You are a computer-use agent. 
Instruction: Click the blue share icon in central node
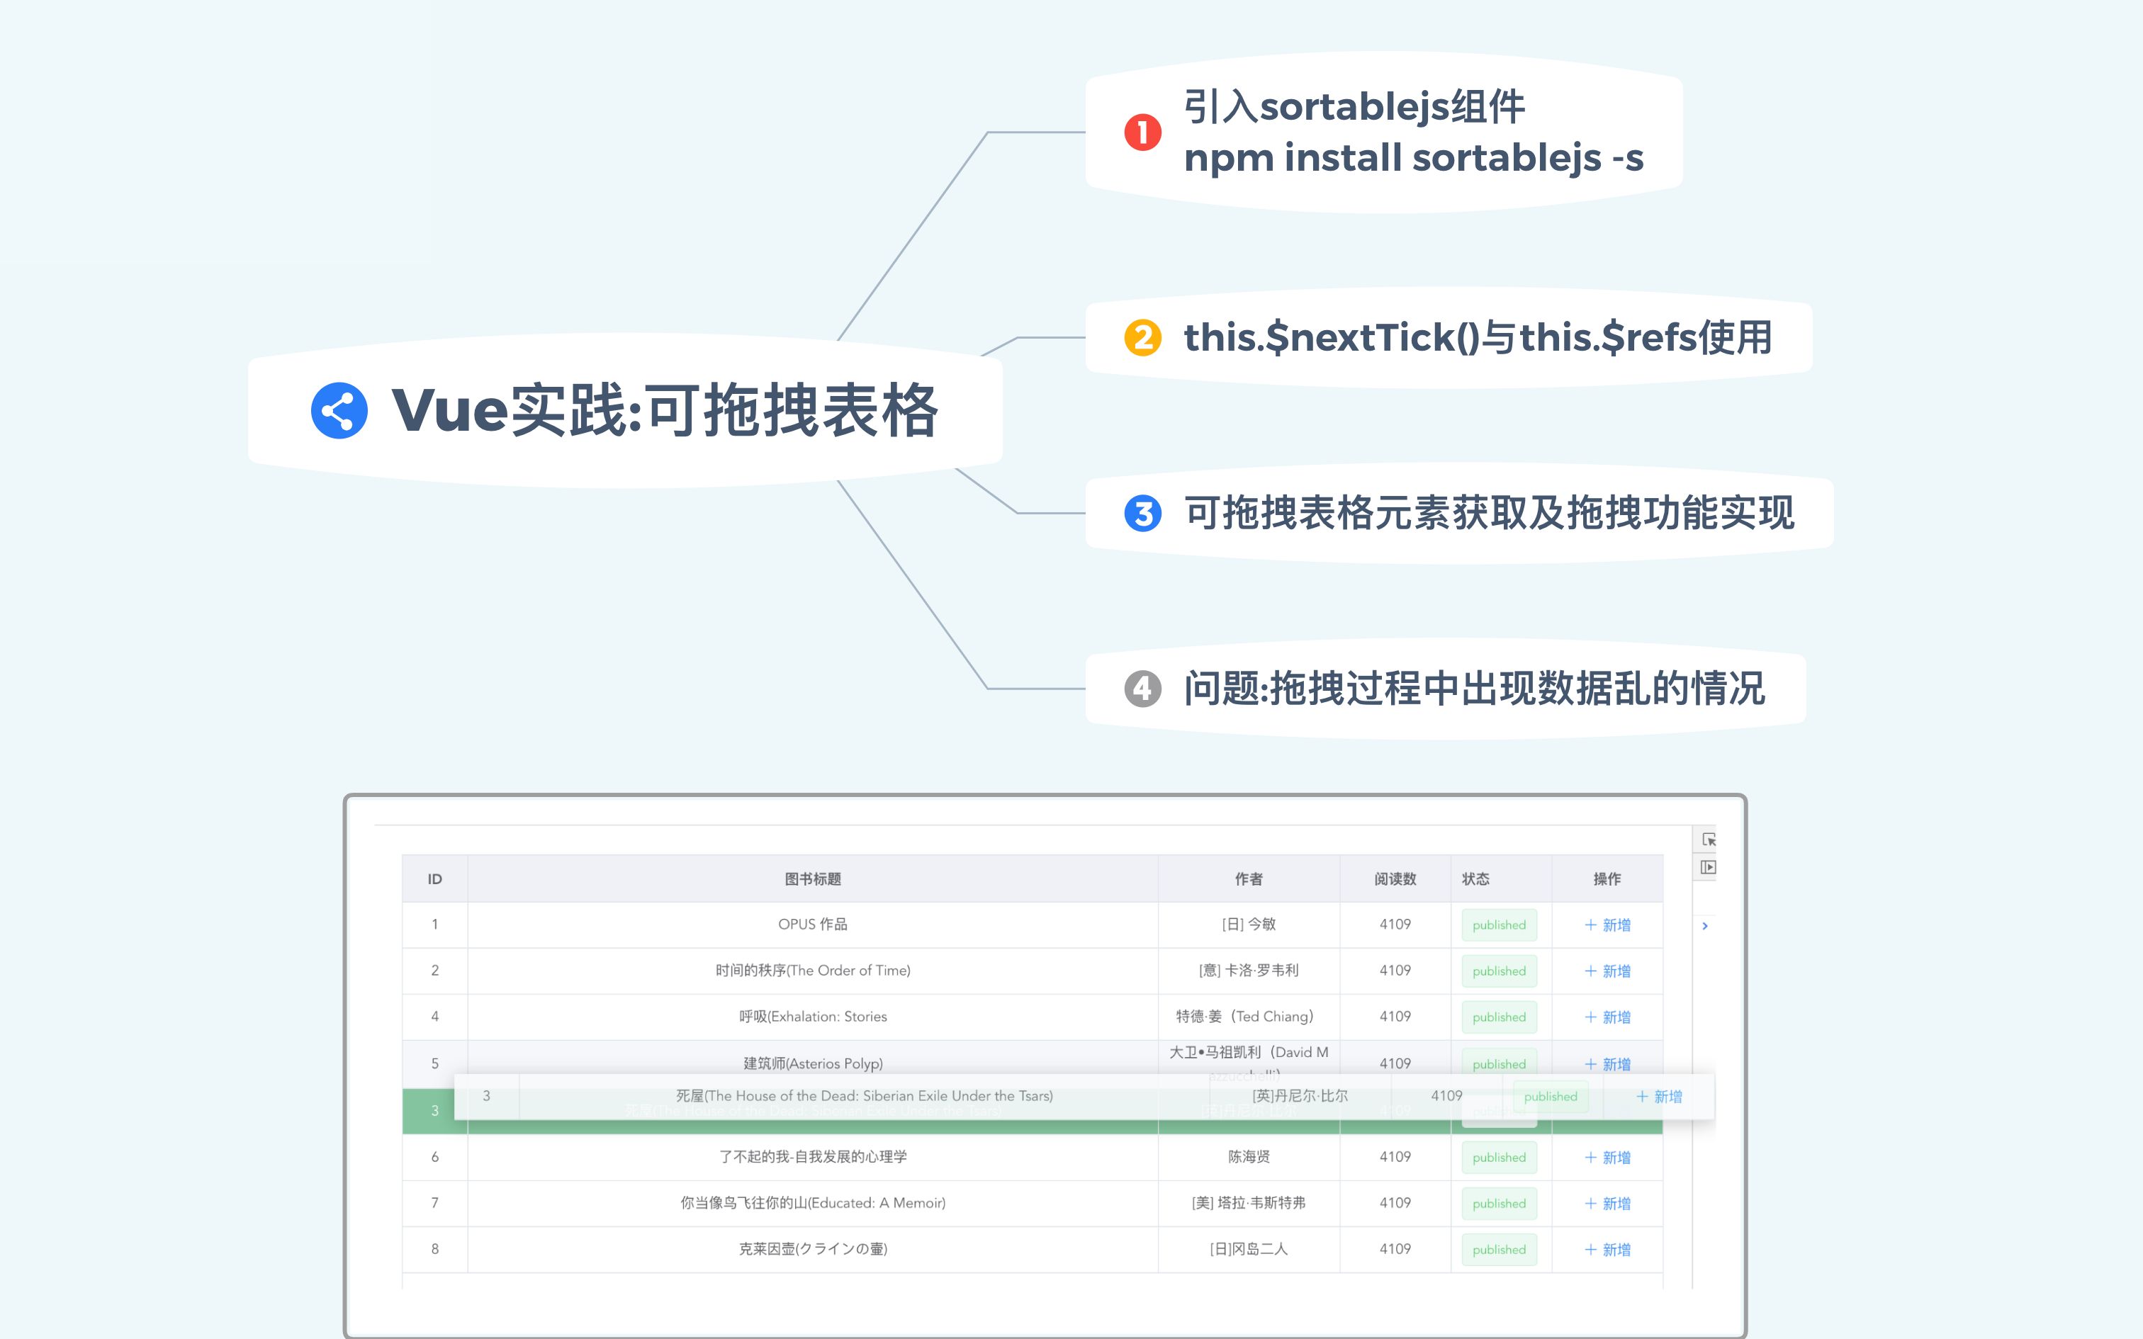(339, 410)
